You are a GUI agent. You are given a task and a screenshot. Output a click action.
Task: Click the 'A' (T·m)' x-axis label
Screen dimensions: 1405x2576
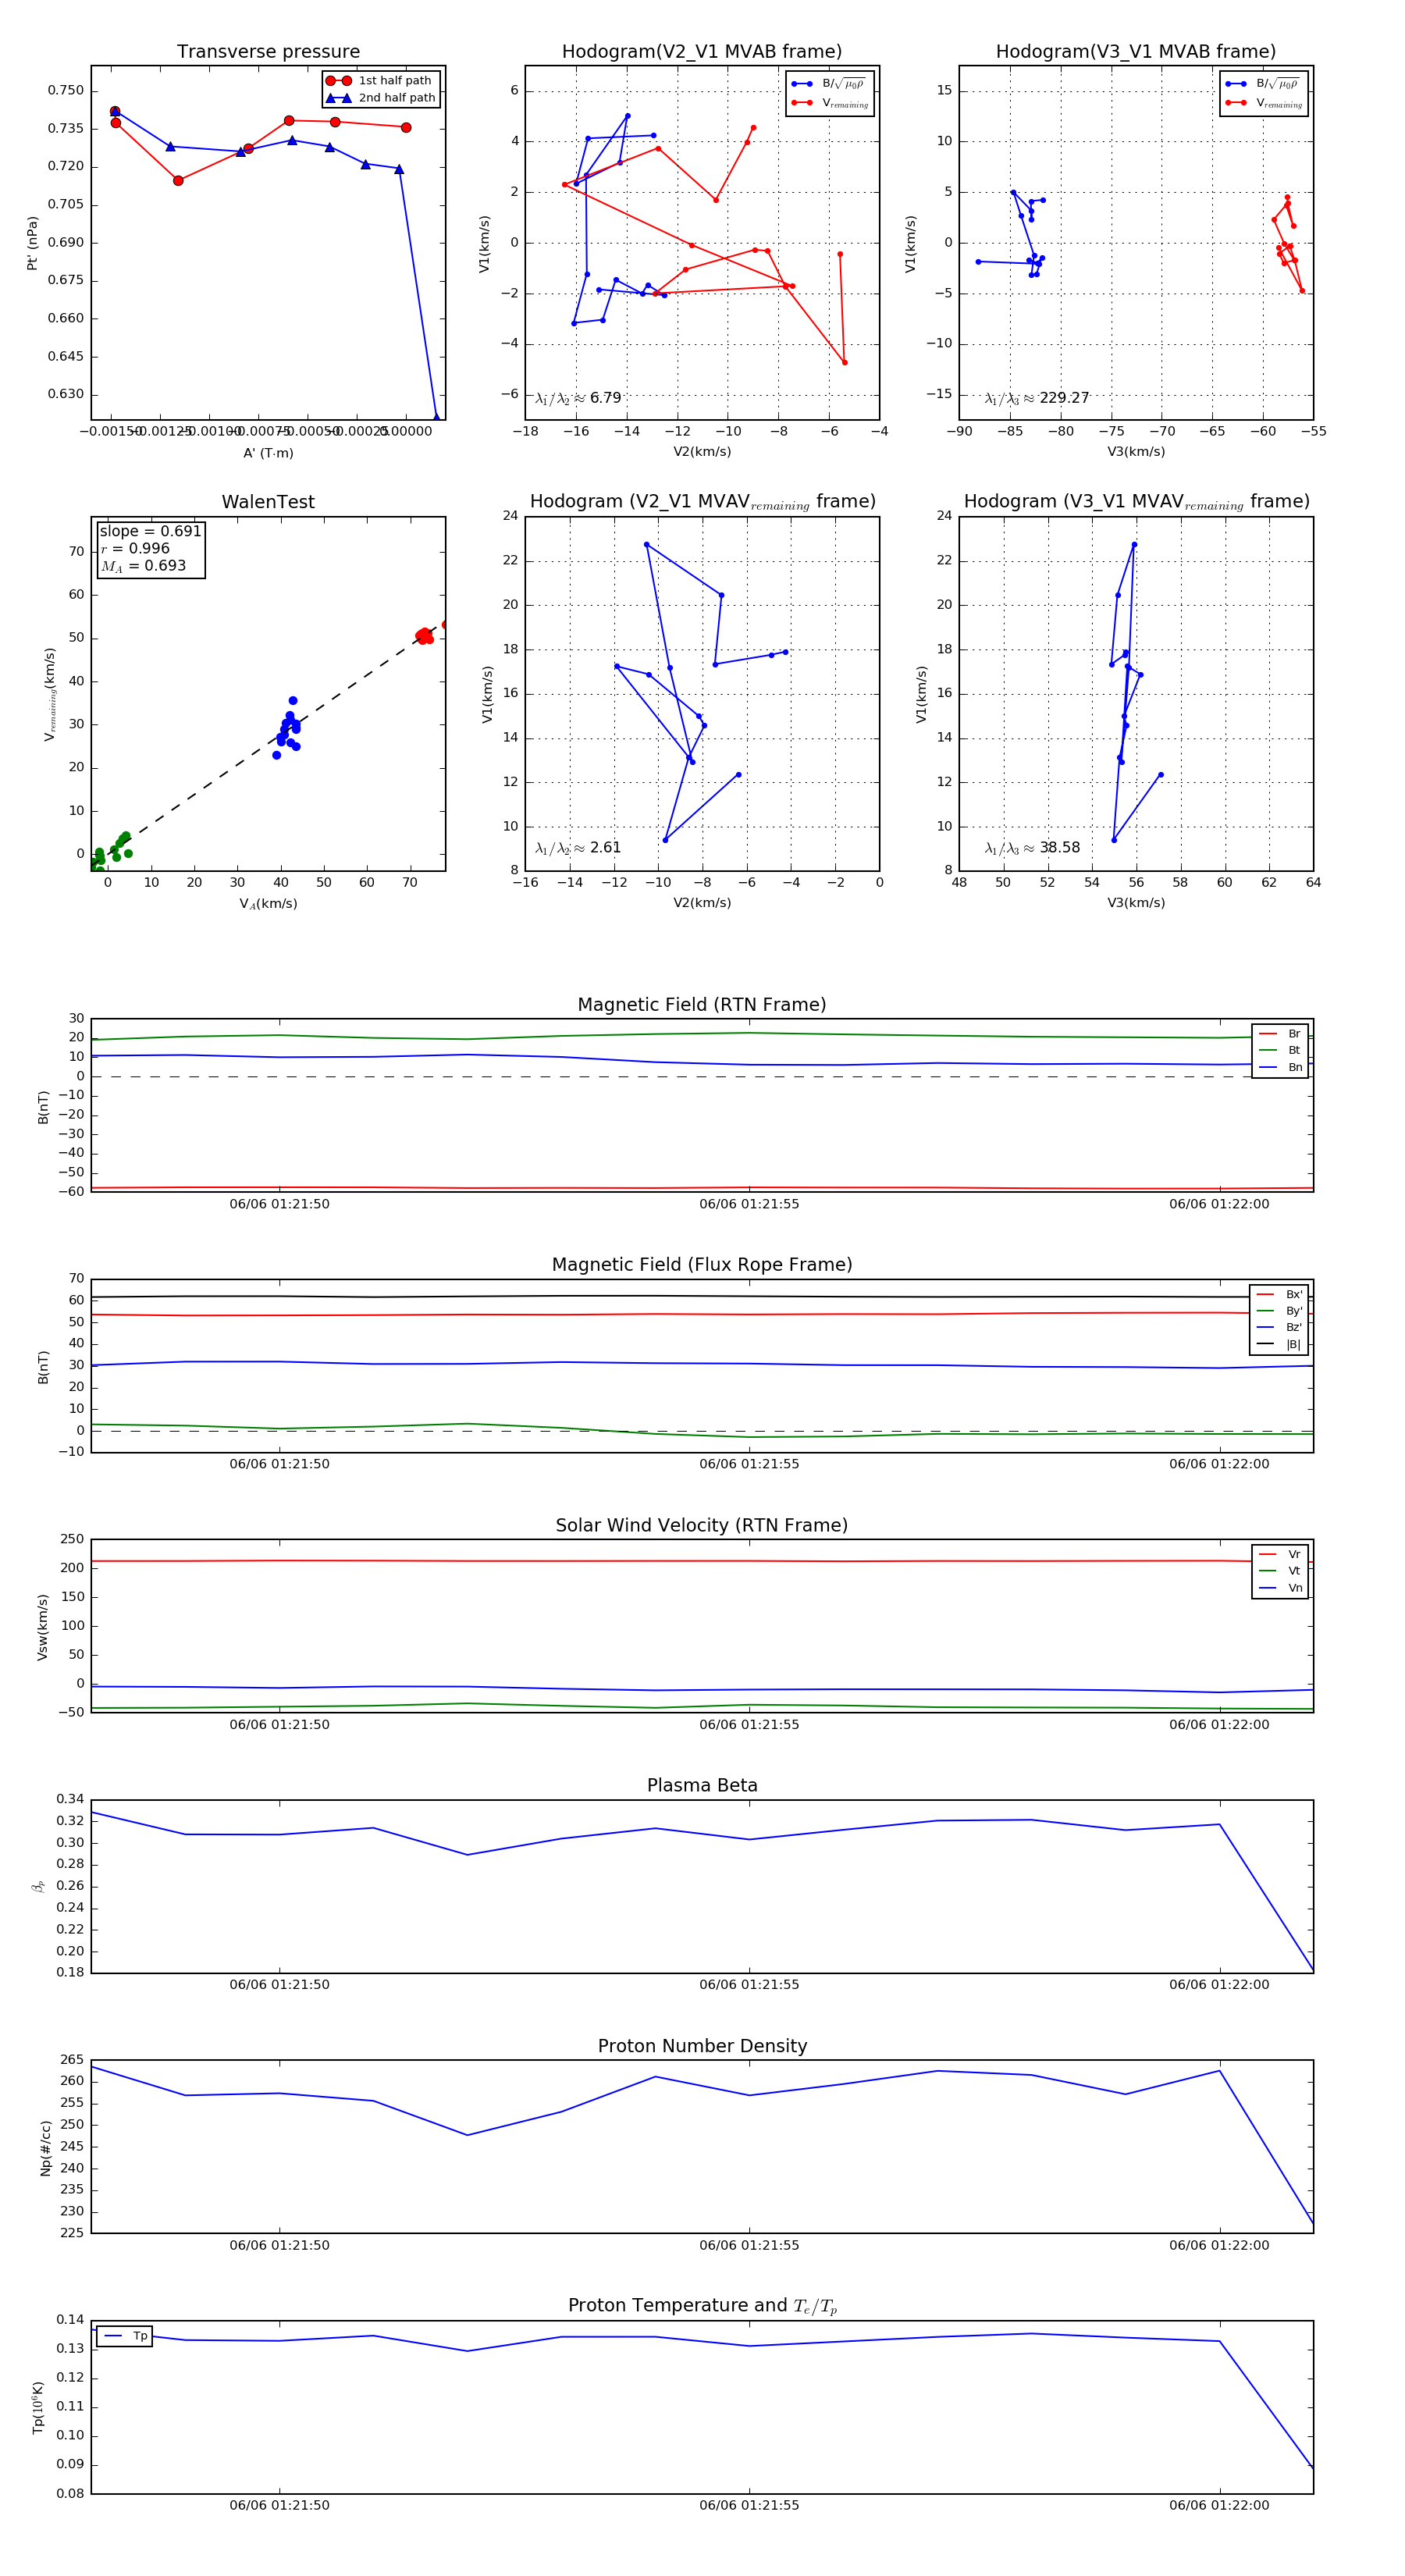[268, 453]
